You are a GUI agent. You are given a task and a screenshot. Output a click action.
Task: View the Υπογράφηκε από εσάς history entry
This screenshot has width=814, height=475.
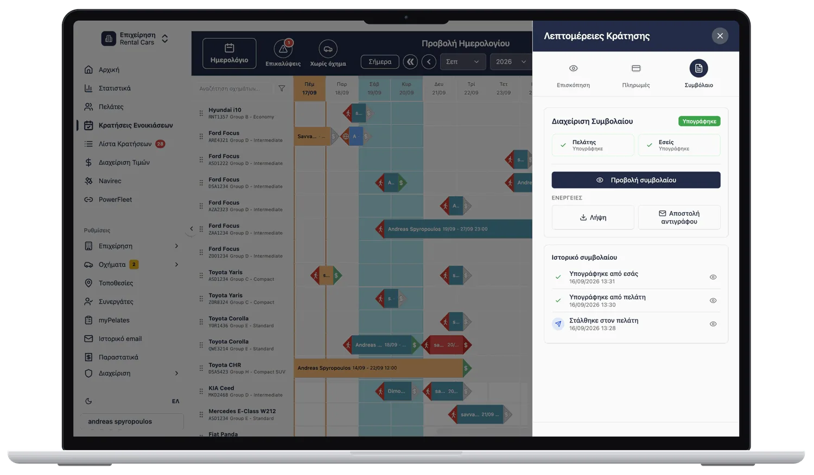pyautogui.click(x=713, y=277)
